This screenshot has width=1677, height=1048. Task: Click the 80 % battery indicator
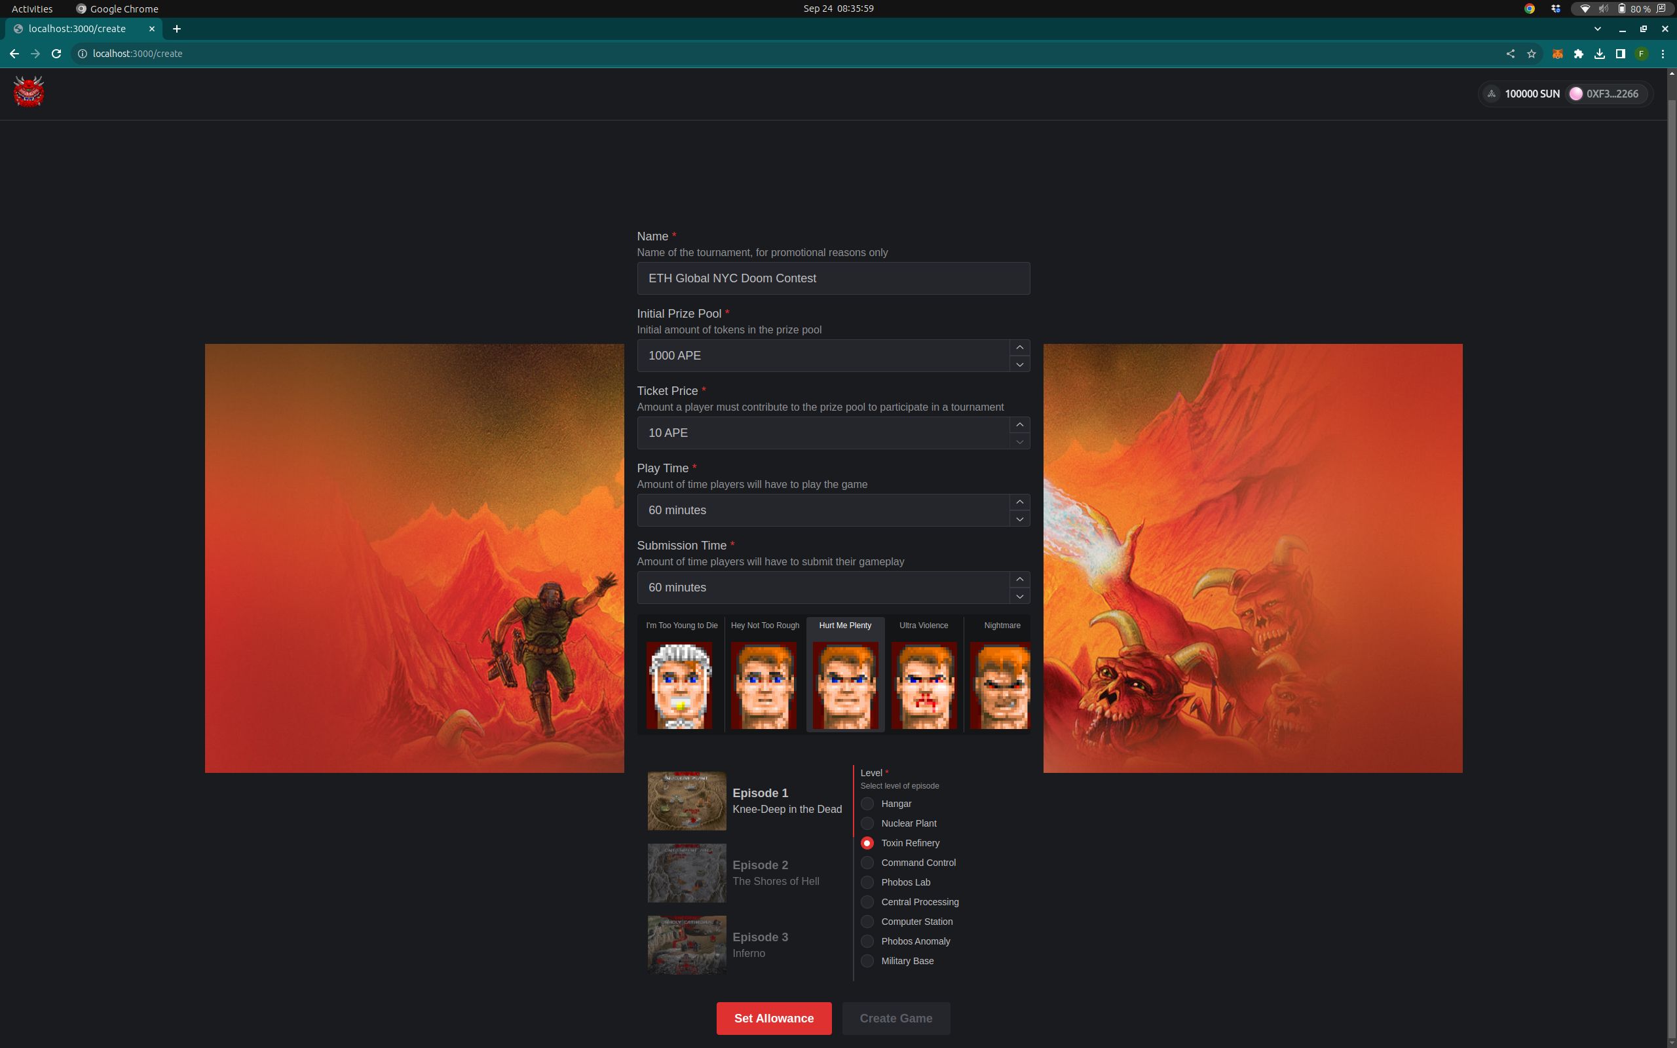coord(1633,9)
